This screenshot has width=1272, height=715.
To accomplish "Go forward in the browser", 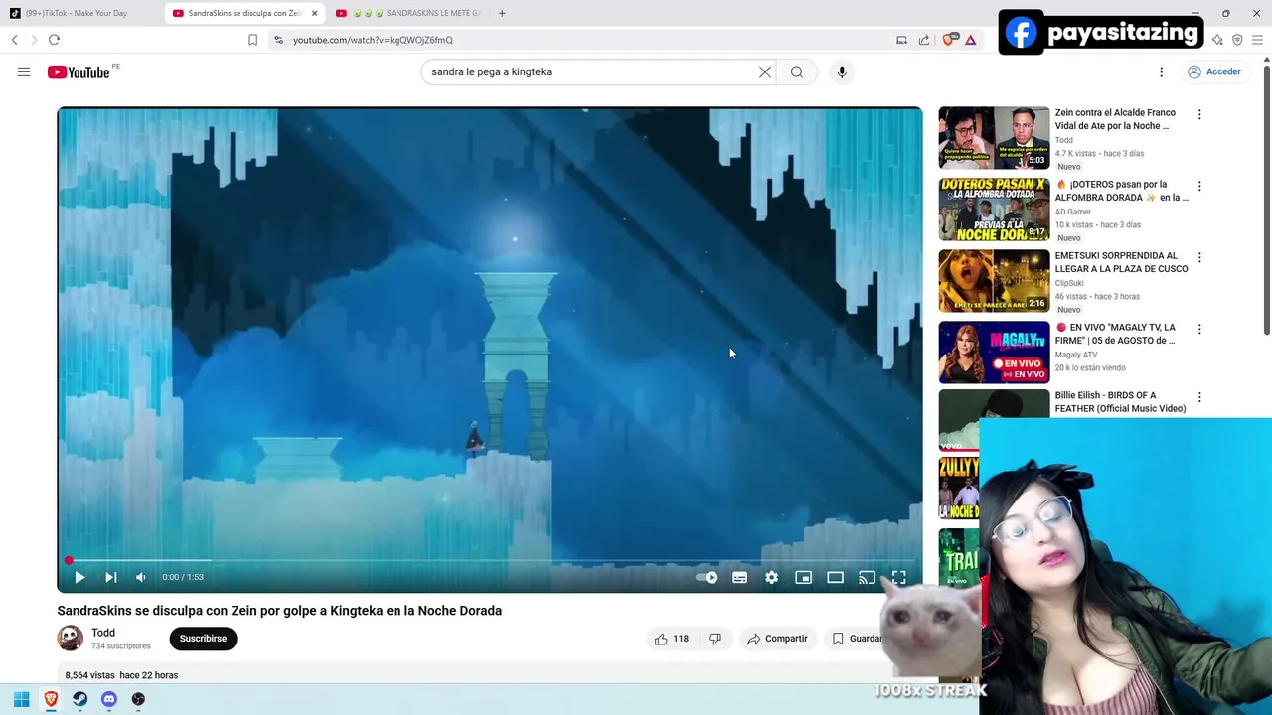I will [x=34, y=40].
